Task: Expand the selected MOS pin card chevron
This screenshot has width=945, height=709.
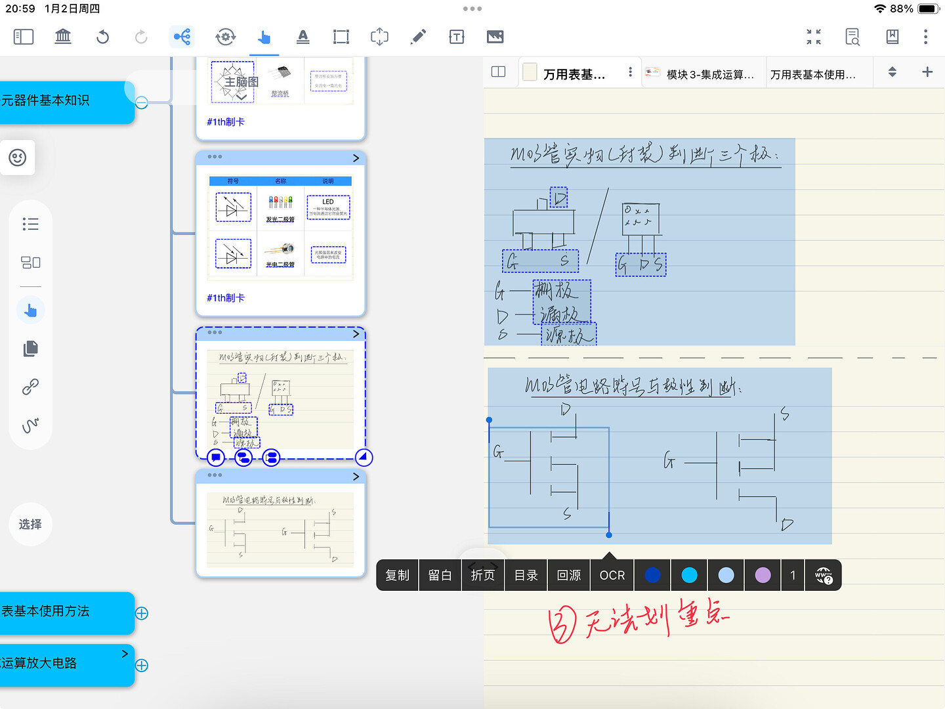Action: point(356,333)
